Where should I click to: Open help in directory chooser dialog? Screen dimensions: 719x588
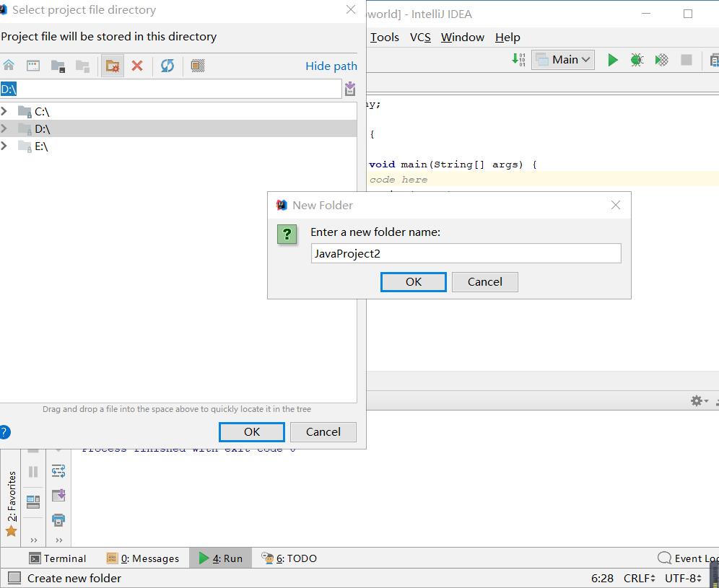point(4,431)
